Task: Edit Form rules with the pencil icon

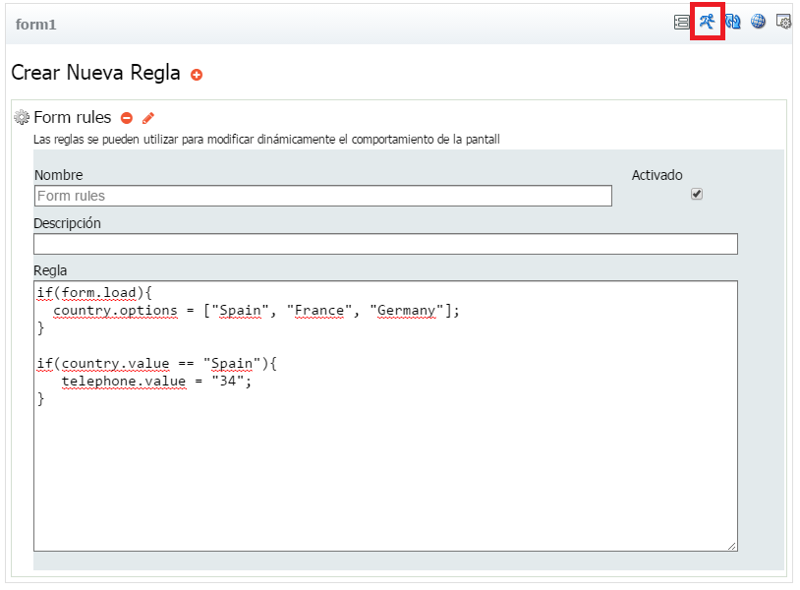Action: (x=148, y=118)
